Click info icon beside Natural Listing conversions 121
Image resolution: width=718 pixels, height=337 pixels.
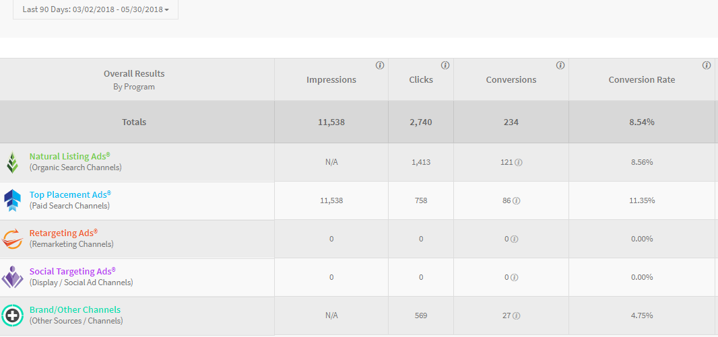[519, 163]
